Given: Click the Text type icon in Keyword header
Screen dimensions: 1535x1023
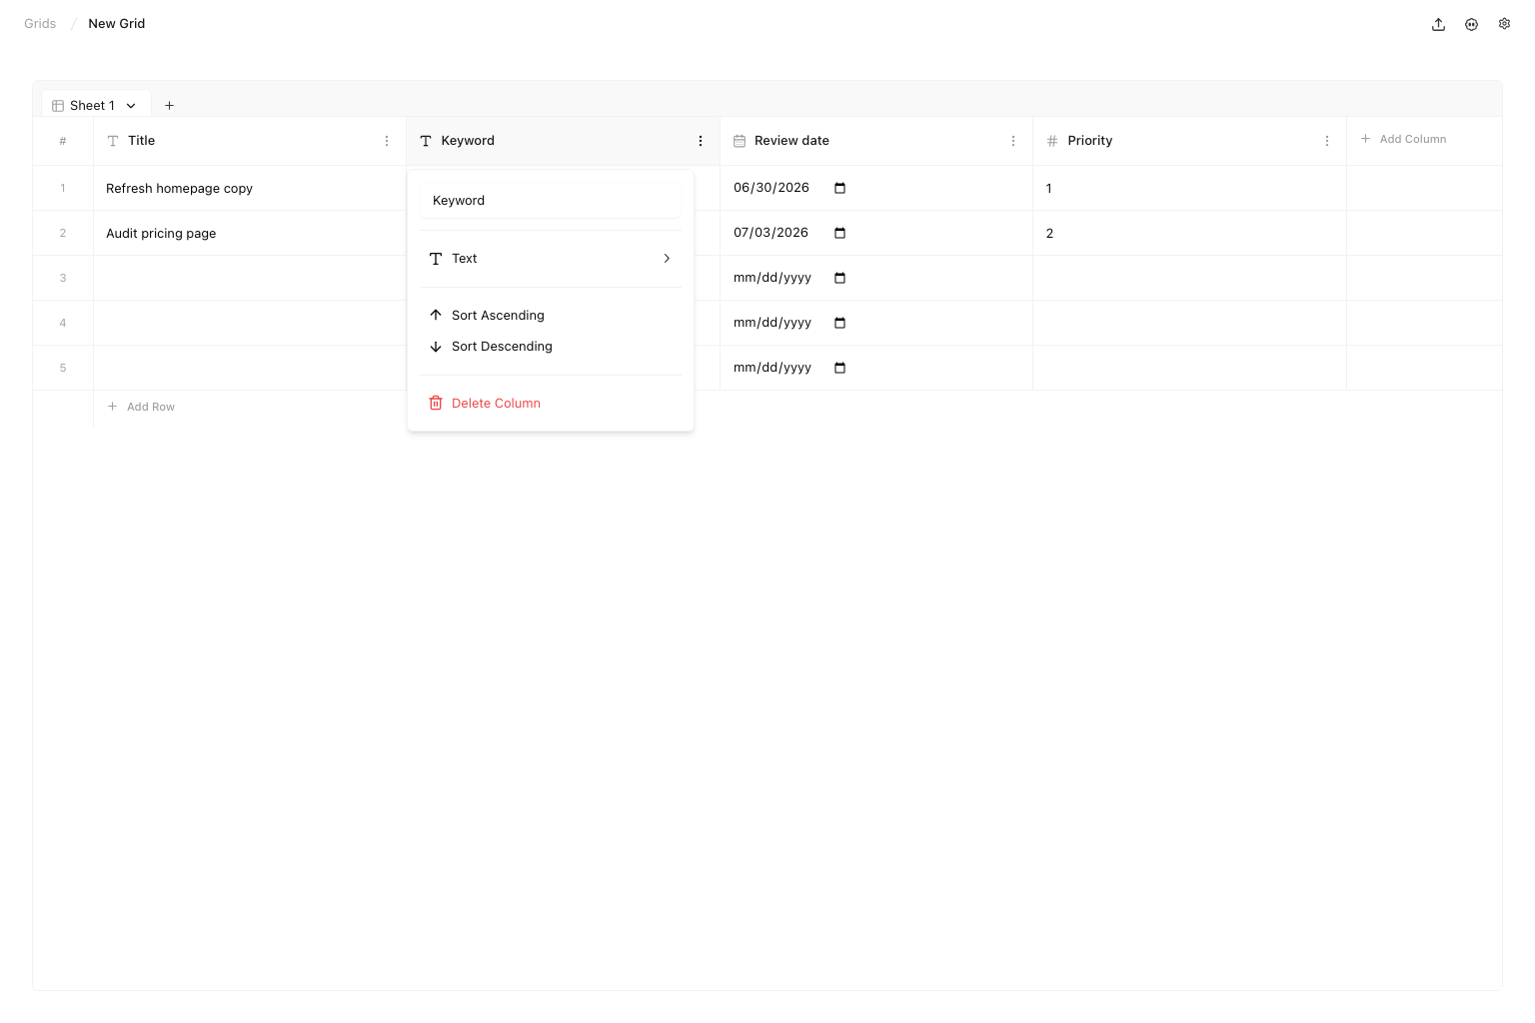Looking at the screenshot, I should click(426, 141).
